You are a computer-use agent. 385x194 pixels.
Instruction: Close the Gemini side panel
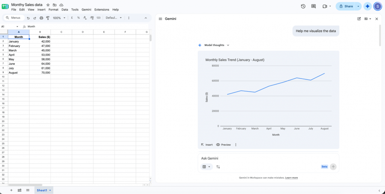(377, 19)
